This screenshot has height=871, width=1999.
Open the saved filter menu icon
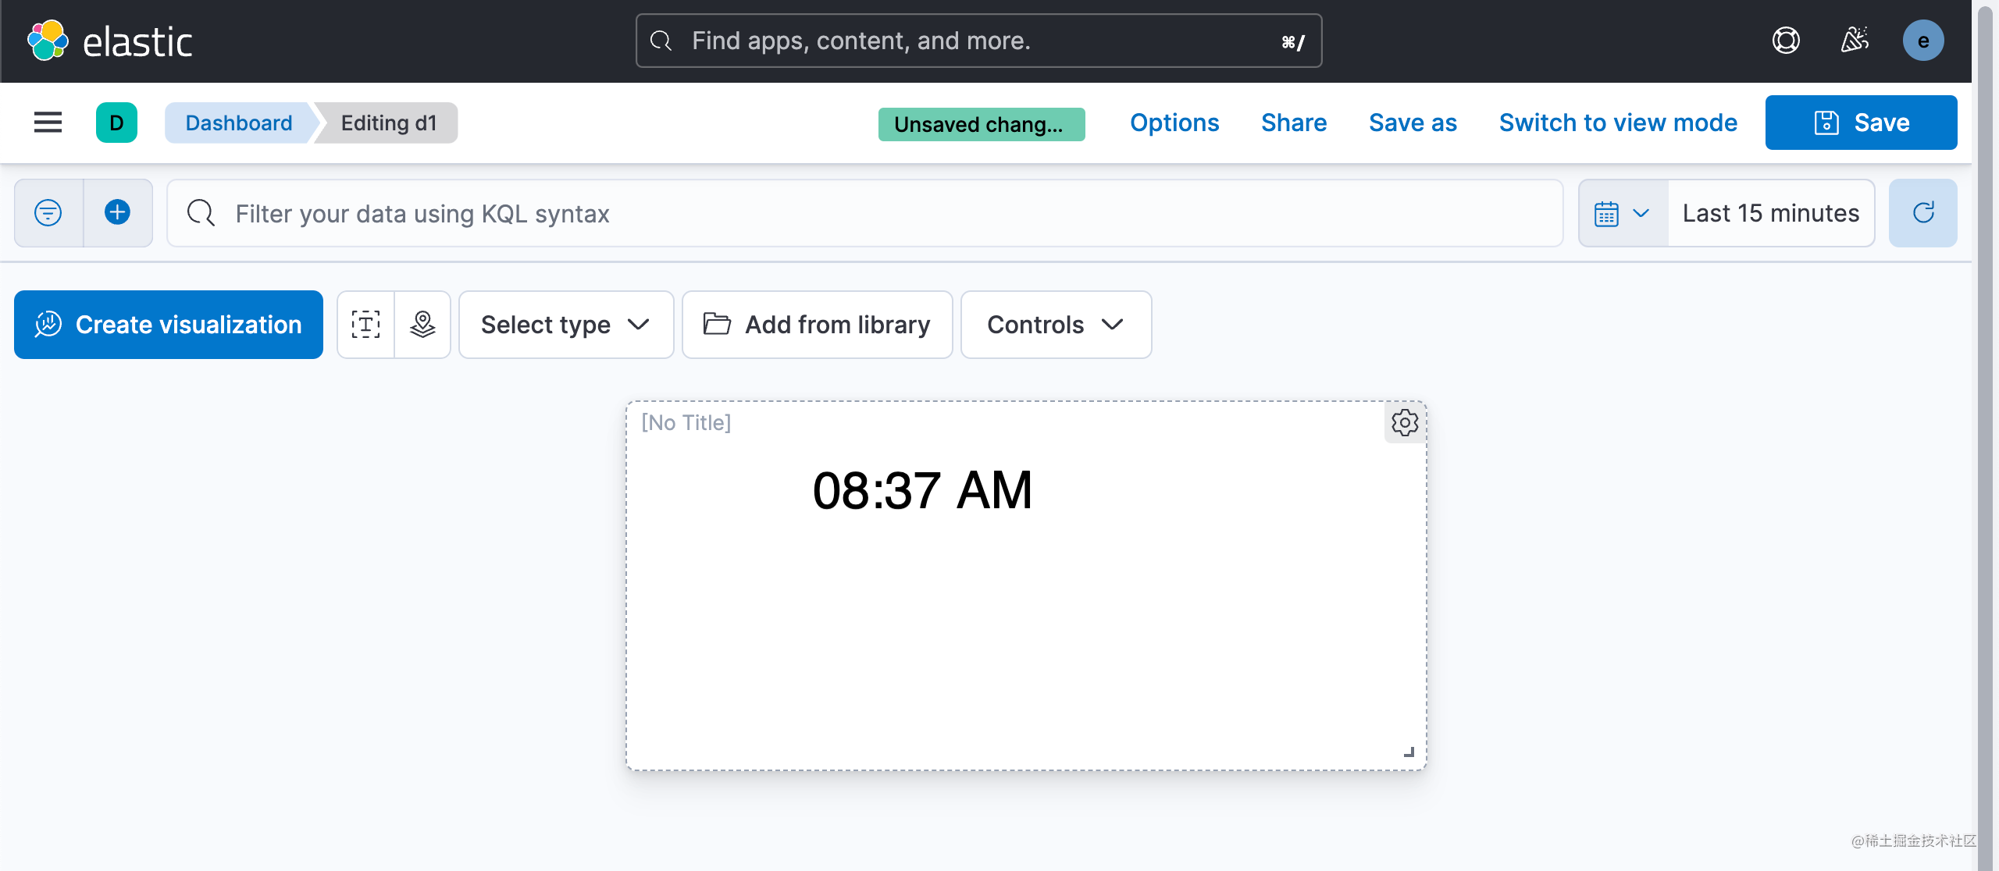48,213
